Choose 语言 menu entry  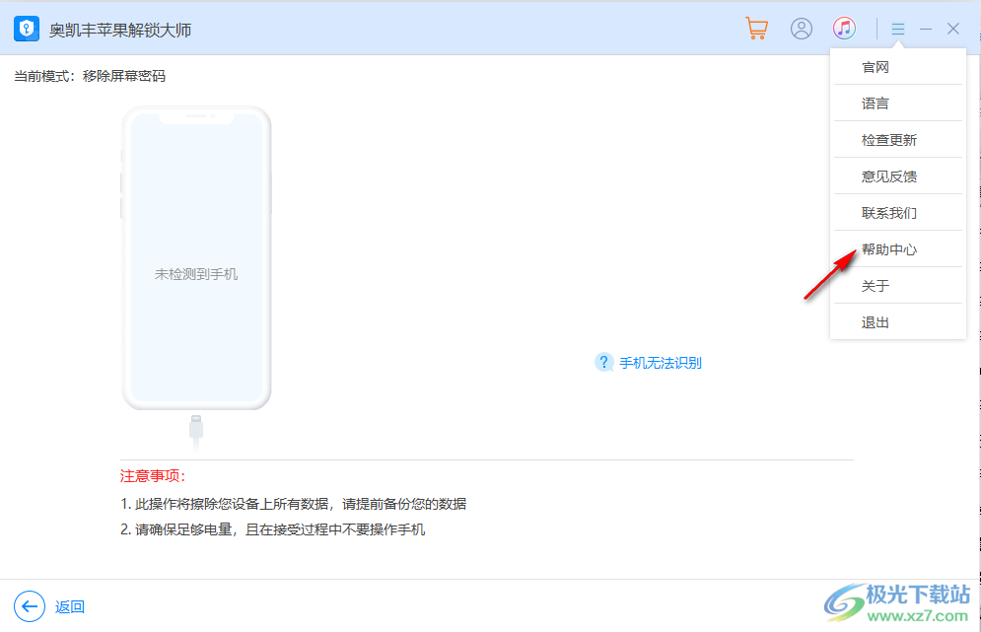(898, 104)
